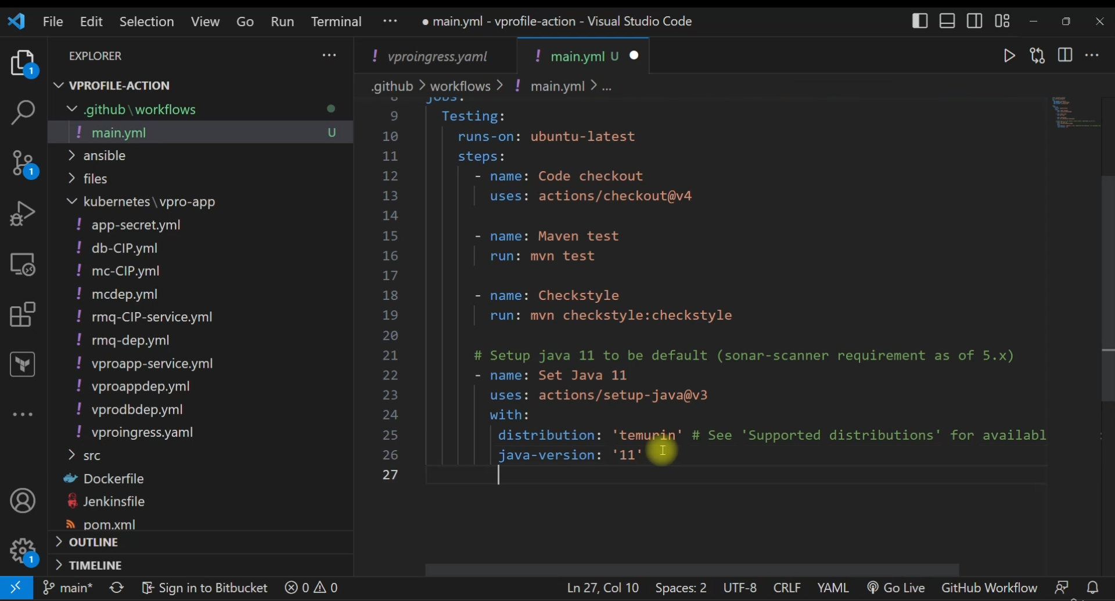Open Run and Debug view icon

tap(23, 213)
